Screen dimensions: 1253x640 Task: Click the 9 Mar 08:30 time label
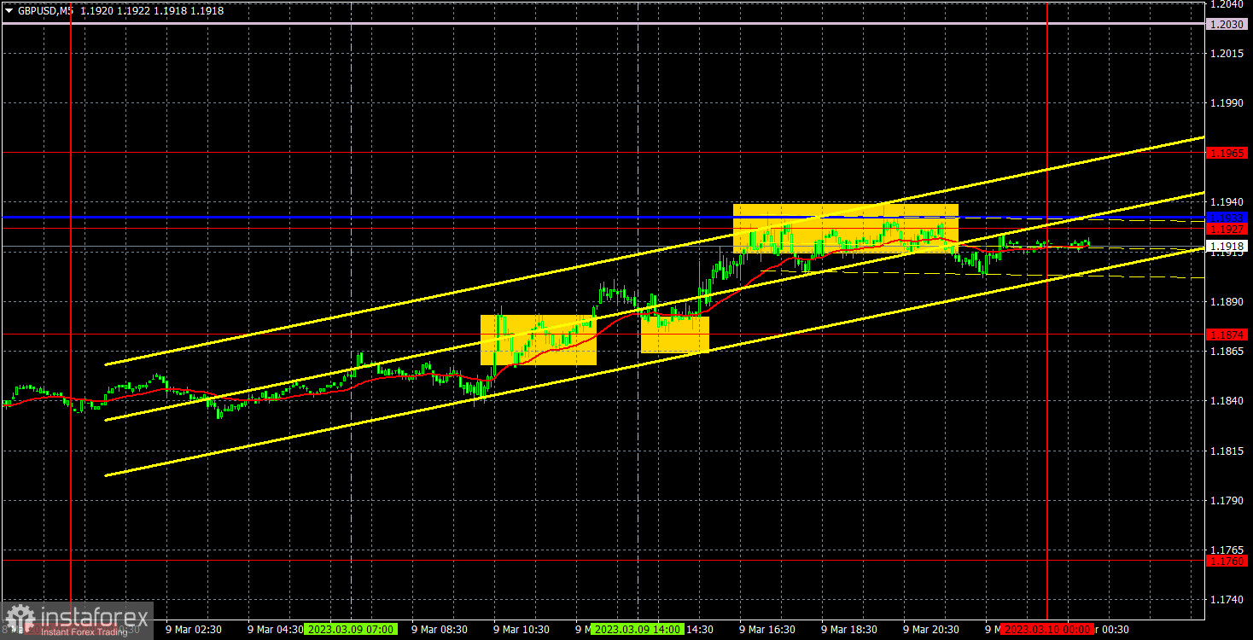[439, 629]
